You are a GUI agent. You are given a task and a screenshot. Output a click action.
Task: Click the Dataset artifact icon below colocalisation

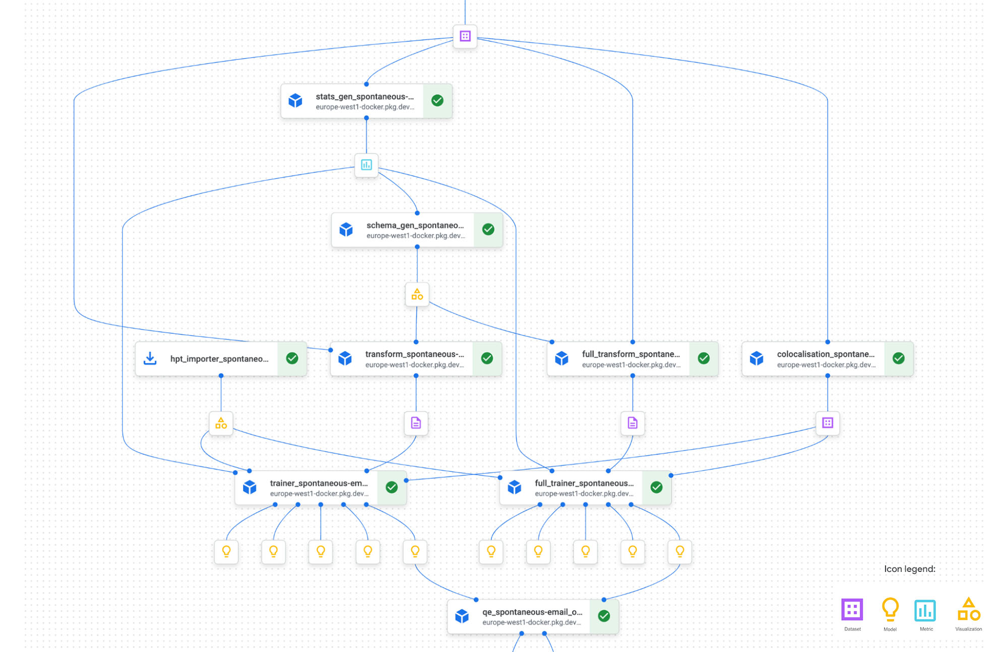pyautogui.click(x=827, y=423)
